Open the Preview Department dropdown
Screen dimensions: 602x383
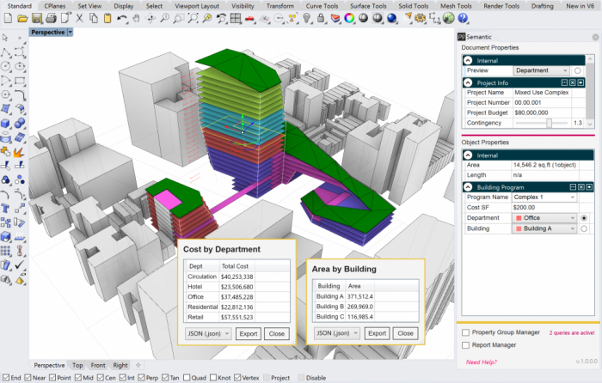pyautogui.click(x=541, y=70)
